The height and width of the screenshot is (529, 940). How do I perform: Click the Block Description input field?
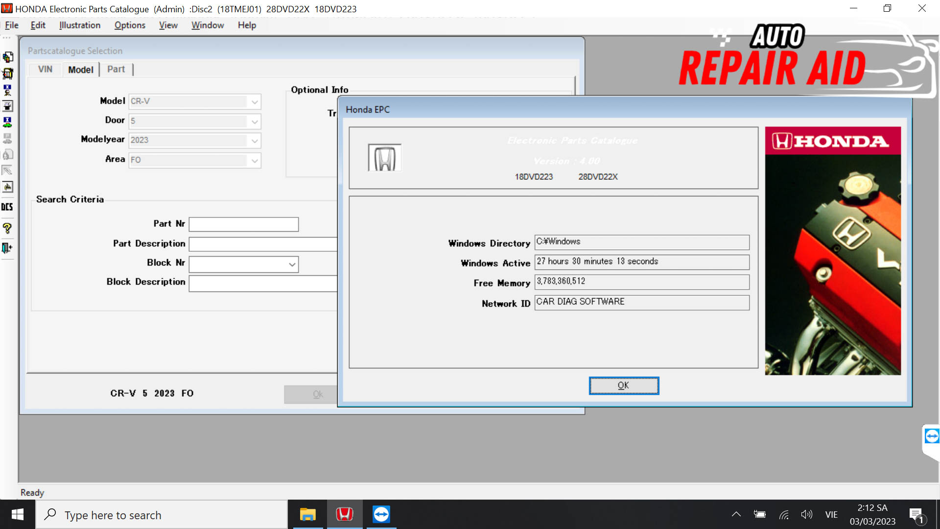coord(263,283)
